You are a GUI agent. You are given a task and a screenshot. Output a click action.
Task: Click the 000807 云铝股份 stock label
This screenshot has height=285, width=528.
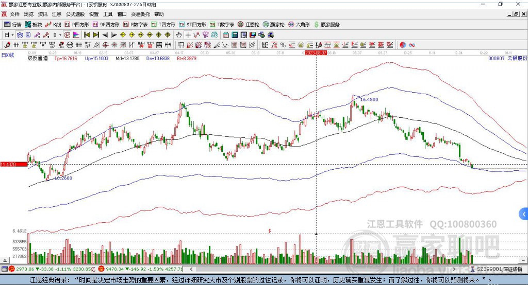(508, 58)
